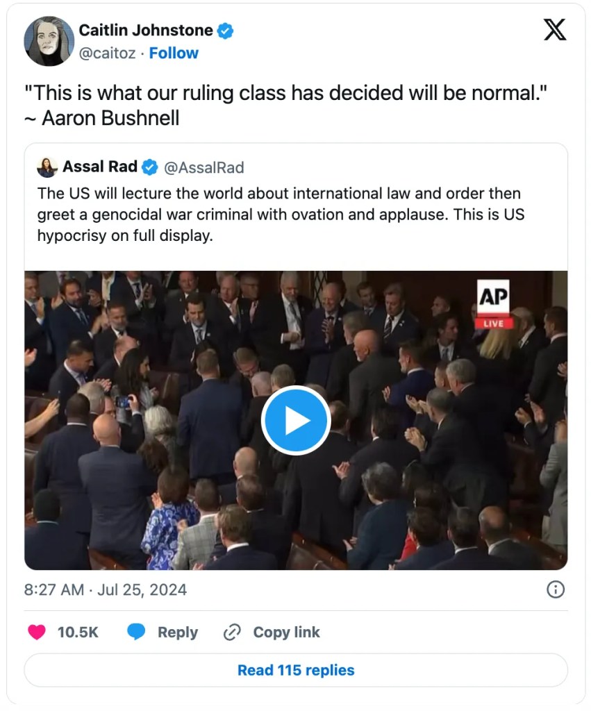Click Caitlin Johnstone's profile avatar
Image resolution: width=591 pixels, height=711 pixels.
[49, 41]
